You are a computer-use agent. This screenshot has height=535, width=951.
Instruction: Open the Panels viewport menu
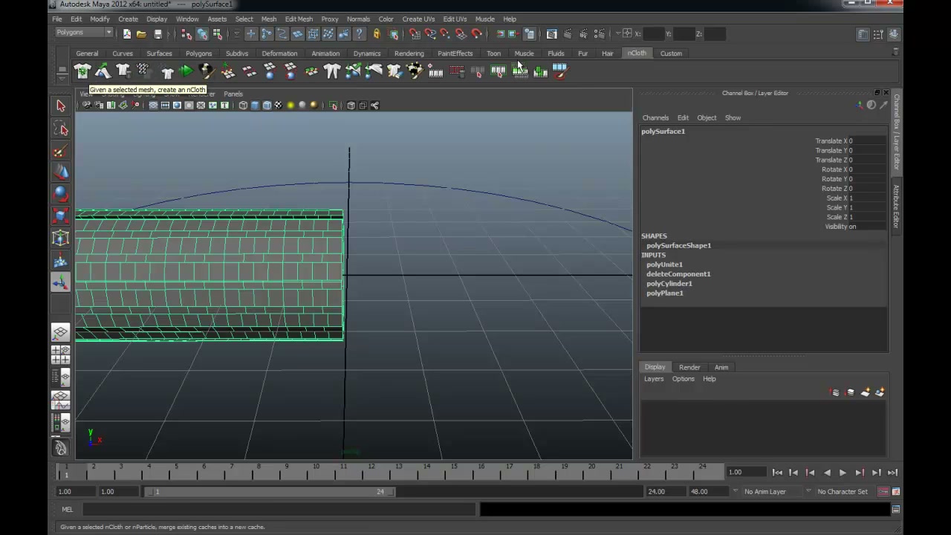pos(233,94)
